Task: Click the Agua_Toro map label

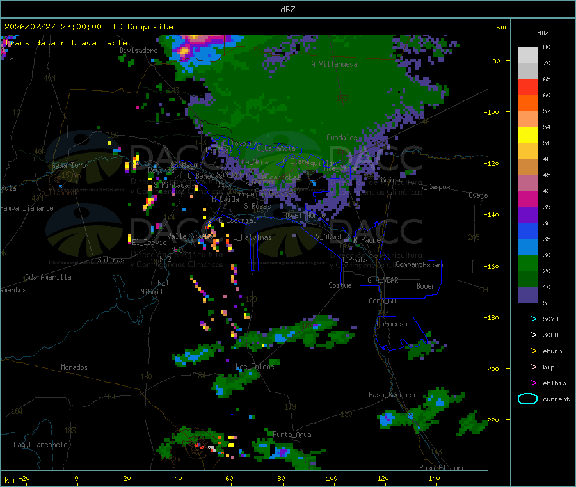Action: [x=68, y=165]
